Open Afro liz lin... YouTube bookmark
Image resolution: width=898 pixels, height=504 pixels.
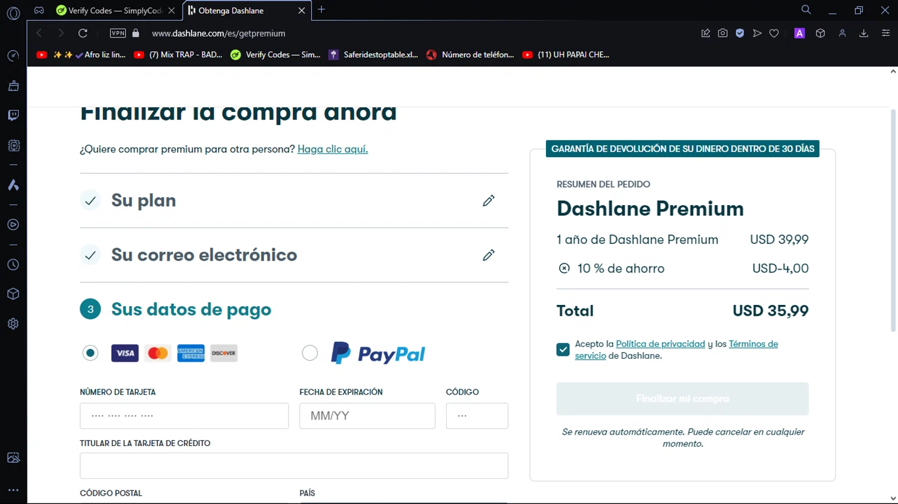(81, 54)
